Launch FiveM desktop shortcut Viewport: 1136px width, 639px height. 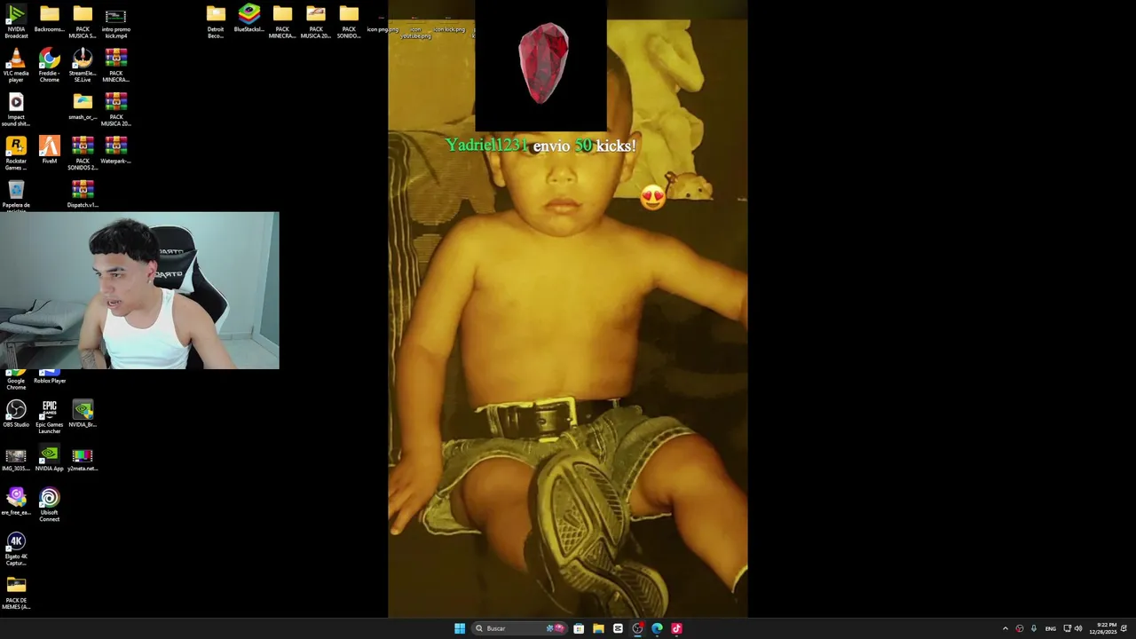[50, 151]
